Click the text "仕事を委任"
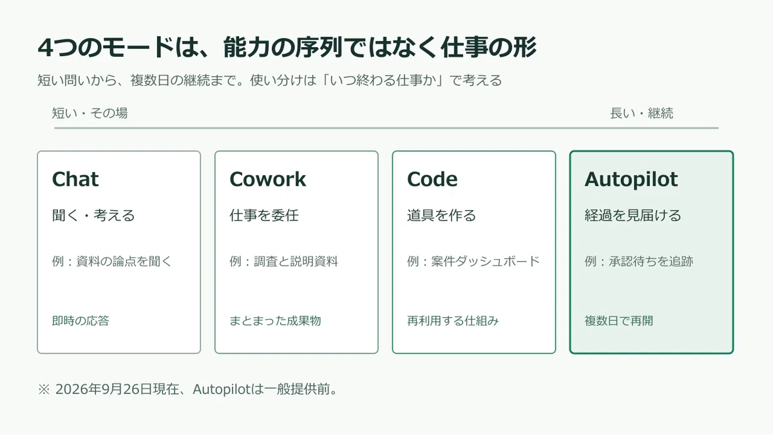Screen dimensions: 773x435 coord(264,215)
